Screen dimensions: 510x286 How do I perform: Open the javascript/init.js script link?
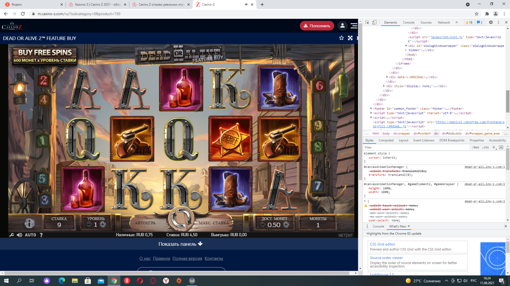tap(447, 37)
